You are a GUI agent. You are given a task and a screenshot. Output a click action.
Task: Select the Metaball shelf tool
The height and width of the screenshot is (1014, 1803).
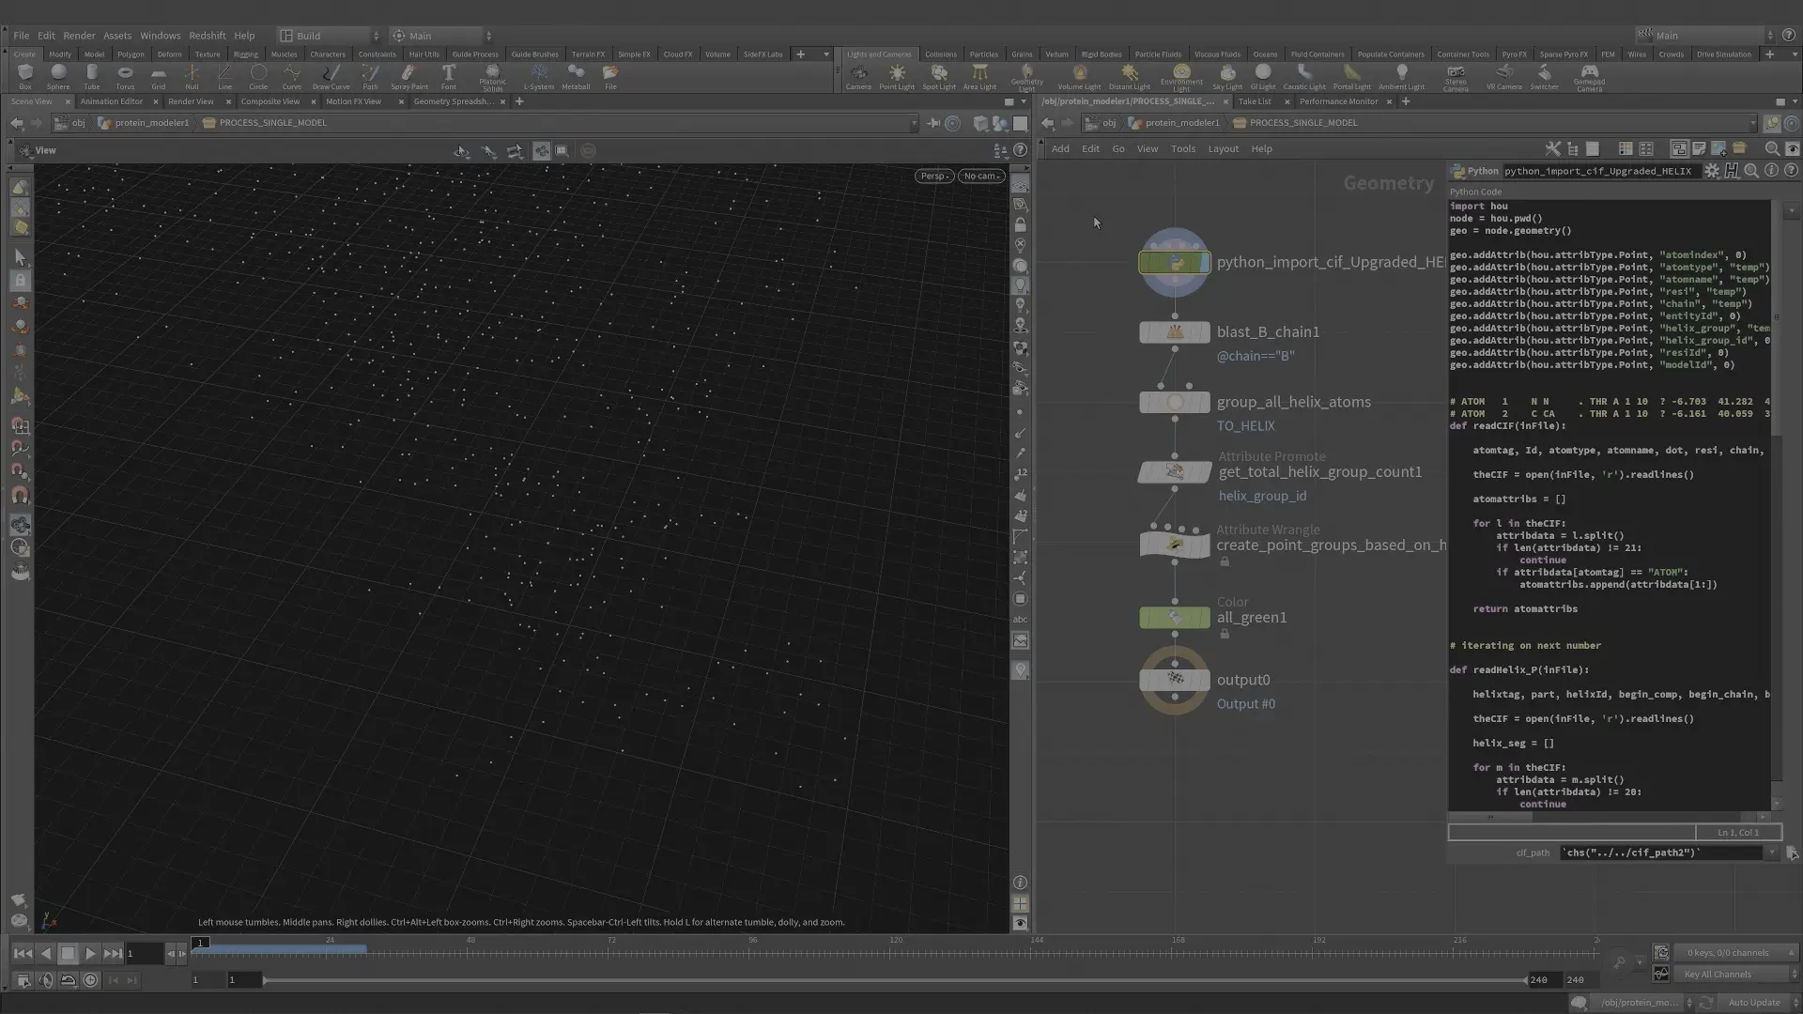tap(576, 77)
